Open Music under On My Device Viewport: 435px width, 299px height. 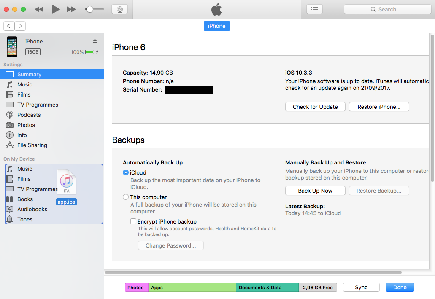(x=54, y=169)
